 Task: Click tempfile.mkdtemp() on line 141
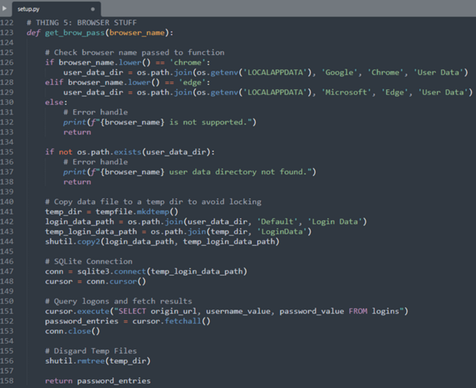[x=137, y=212]
